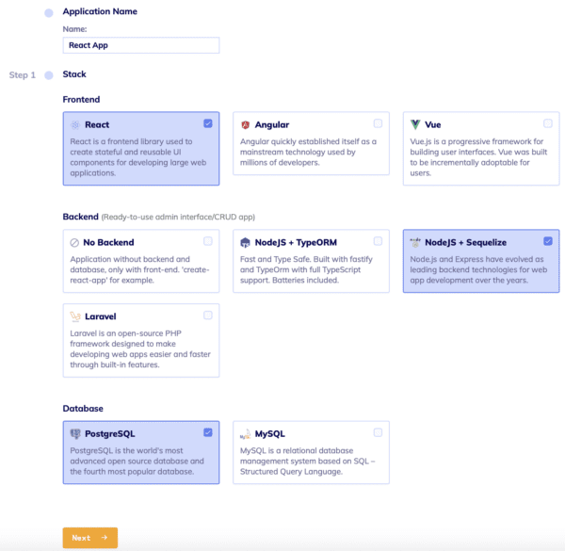Click the NodeJS + Sequelize logo icon
565x551 pixels.
415,242
